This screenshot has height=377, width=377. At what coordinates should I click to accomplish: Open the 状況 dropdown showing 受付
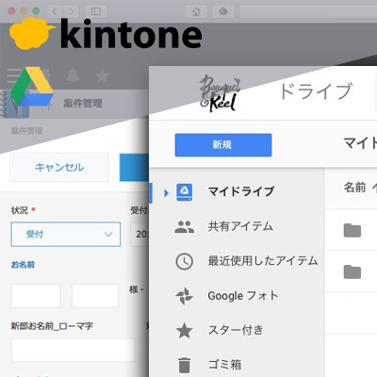coord(66,234)
